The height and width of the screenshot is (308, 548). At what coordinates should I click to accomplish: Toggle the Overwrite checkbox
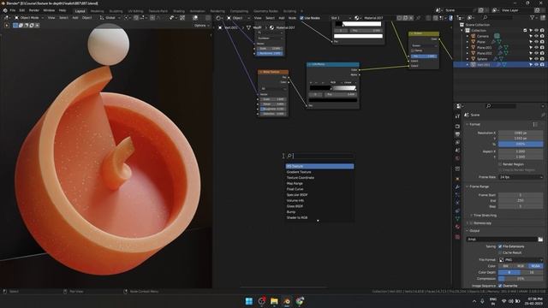coord(500,286)
